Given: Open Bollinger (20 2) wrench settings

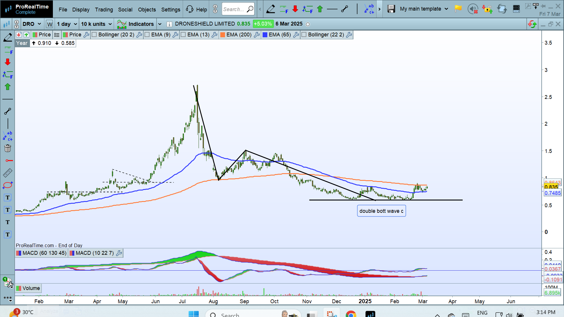Looking at the screenshot, I should pyautogui.click(x=139, y=35).
